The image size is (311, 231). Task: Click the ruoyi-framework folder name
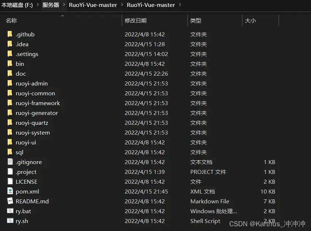point(38,103)
